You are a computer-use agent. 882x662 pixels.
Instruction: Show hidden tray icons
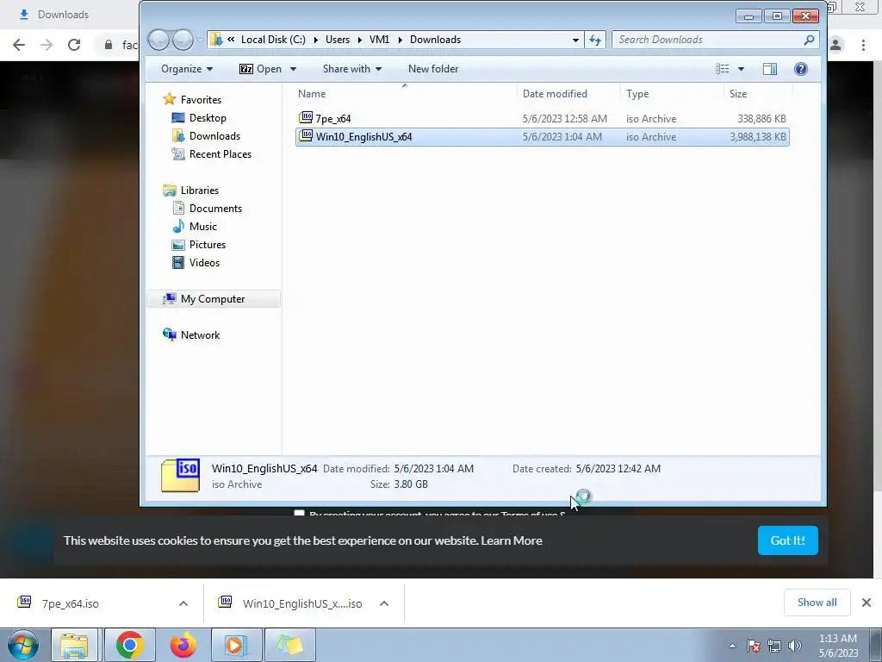point(732,646)
